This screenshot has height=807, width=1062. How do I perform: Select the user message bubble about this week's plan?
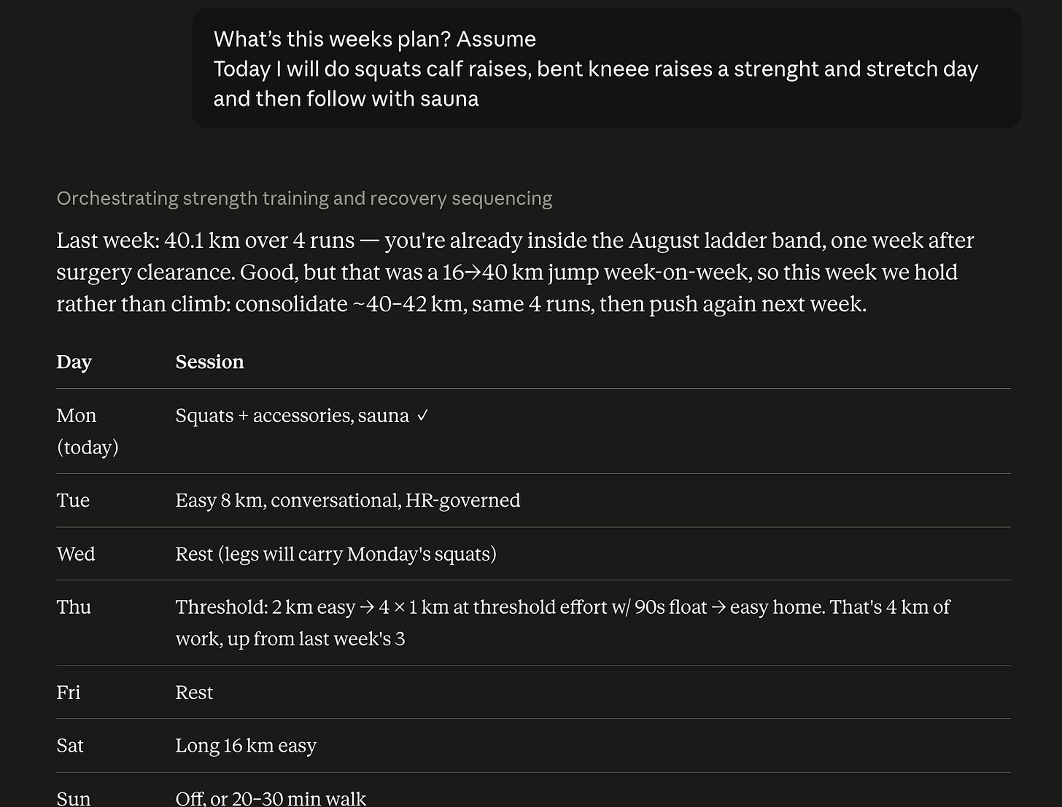pos(607,69)
